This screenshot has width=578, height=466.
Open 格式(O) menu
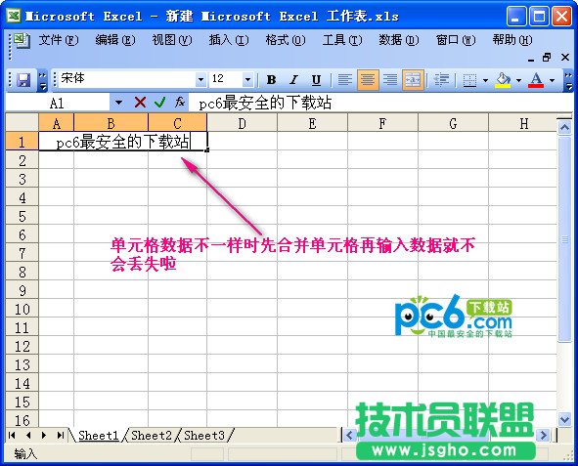(x=286, y=40)
